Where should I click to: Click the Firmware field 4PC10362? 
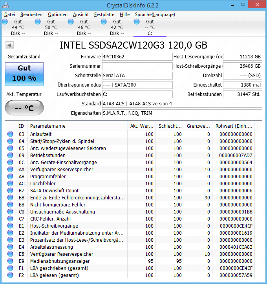click(137, 57)
